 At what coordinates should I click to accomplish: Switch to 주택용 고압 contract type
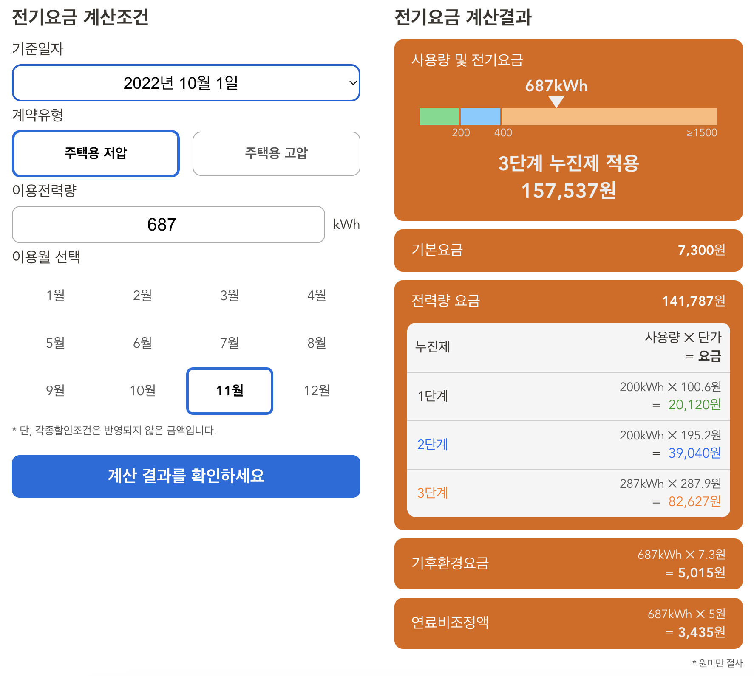(276, 154)
